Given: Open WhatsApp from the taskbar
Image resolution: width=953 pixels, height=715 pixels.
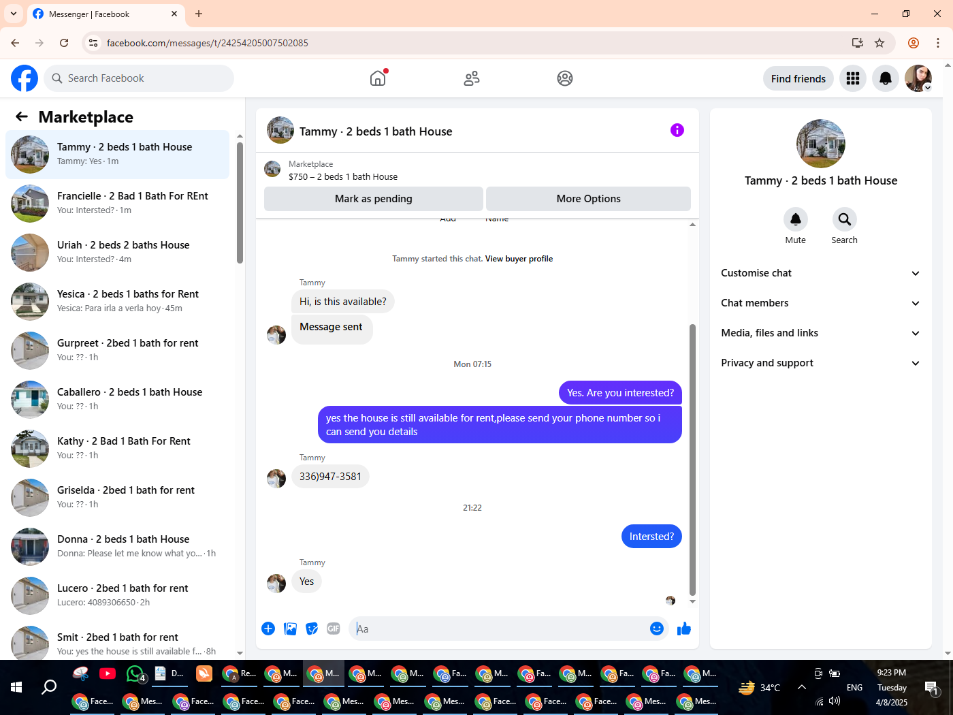Looking at the screenshot, I should pyautogui.click(x=135, y=673).
